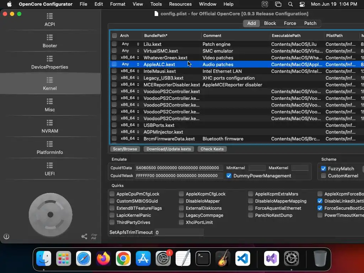
Task: Open the Trash in the dock
Action: click(320, 258)
